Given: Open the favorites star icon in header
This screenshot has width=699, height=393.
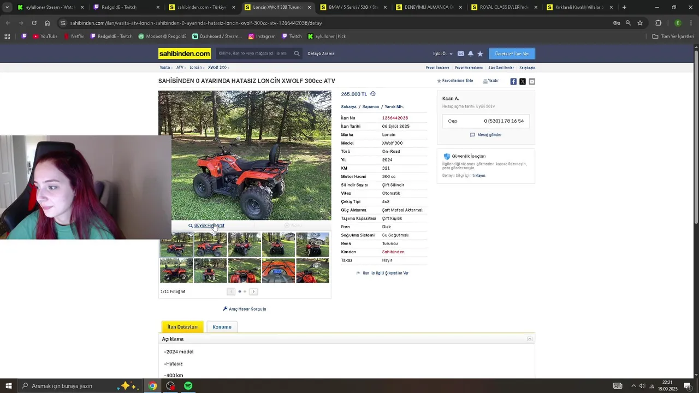Looking at the screenshot, I should tap(480, 53).
